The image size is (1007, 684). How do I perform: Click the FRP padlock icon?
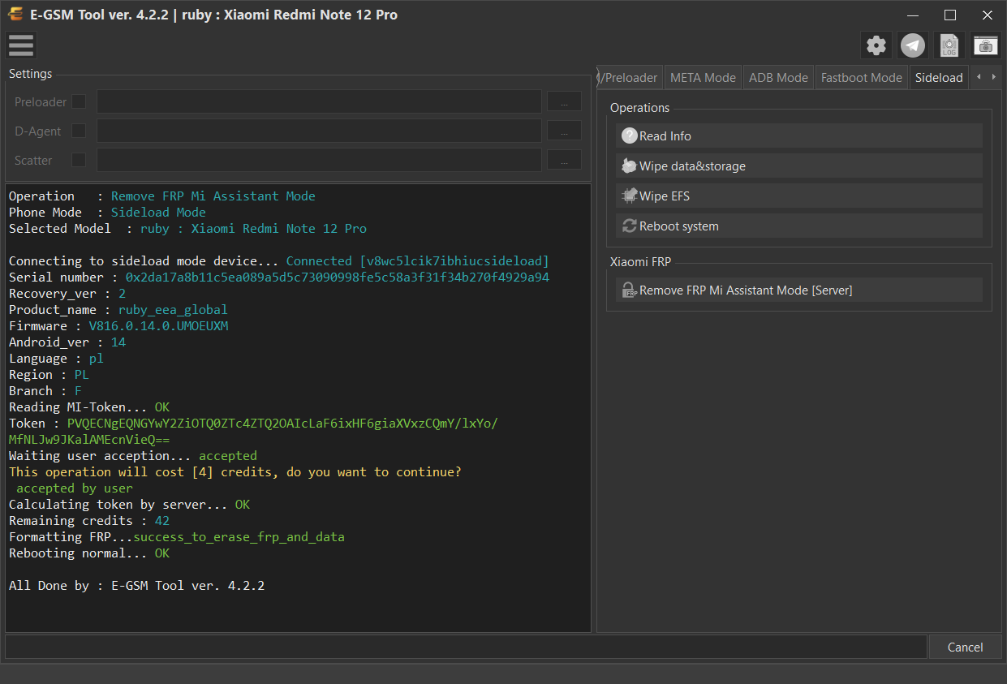click(x=630, y=290)
